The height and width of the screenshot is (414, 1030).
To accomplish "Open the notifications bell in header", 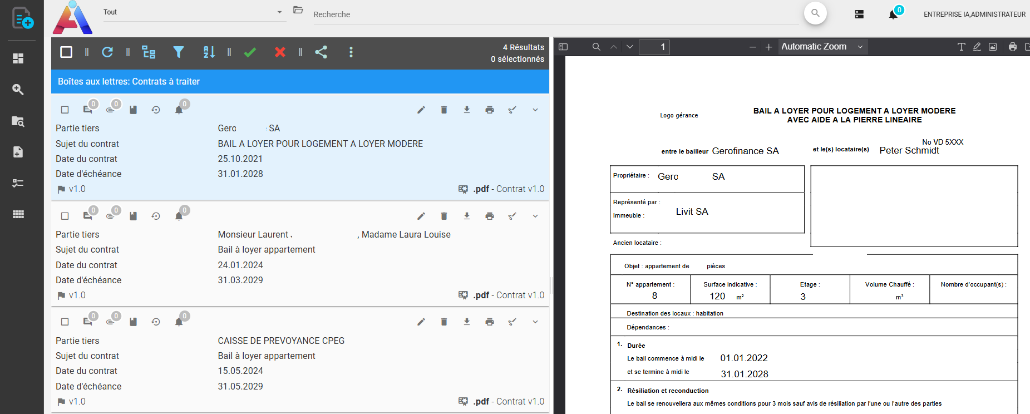I will click(x=893, y=14).
